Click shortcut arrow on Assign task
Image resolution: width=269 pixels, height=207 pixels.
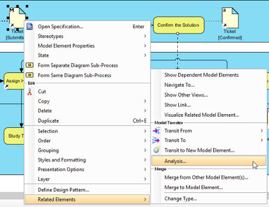tap(6, 87)
